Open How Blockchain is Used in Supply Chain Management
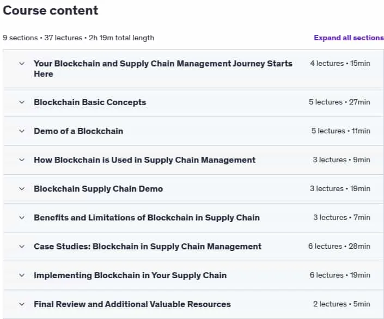The image size is (384, 319). pos(144,160)
